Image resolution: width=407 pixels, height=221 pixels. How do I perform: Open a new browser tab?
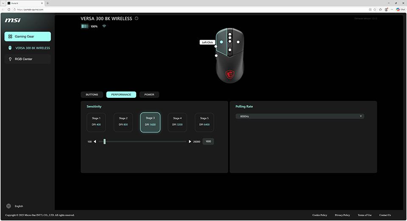click(47, 3)
